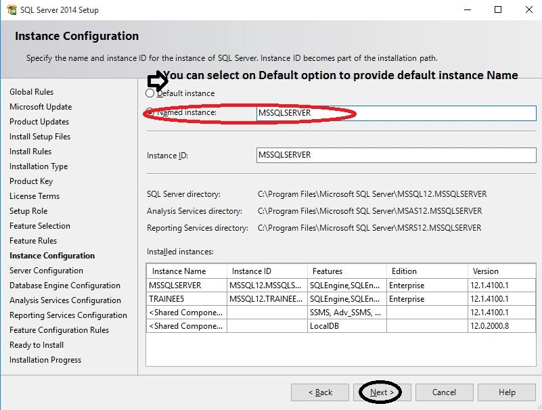542x410 pixels.
Task: Select License Terms step in sidebar
Action: click(x=35, y=196)
